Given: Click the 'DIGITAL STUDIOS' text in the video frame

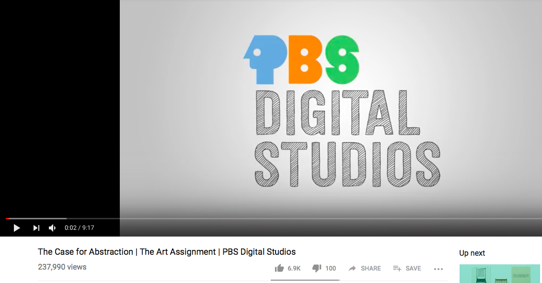Looking at the screenshot, I should click(346, 139).
